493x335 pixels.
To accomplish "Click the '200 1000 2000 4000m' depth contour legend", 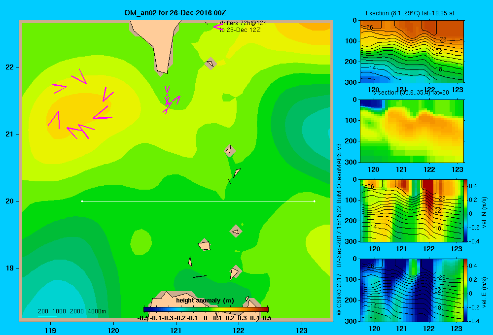I will click(x=71, y=311).
